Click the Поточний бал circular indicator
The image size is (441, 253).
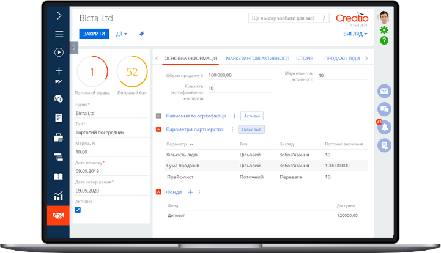[x=132, y=71]
